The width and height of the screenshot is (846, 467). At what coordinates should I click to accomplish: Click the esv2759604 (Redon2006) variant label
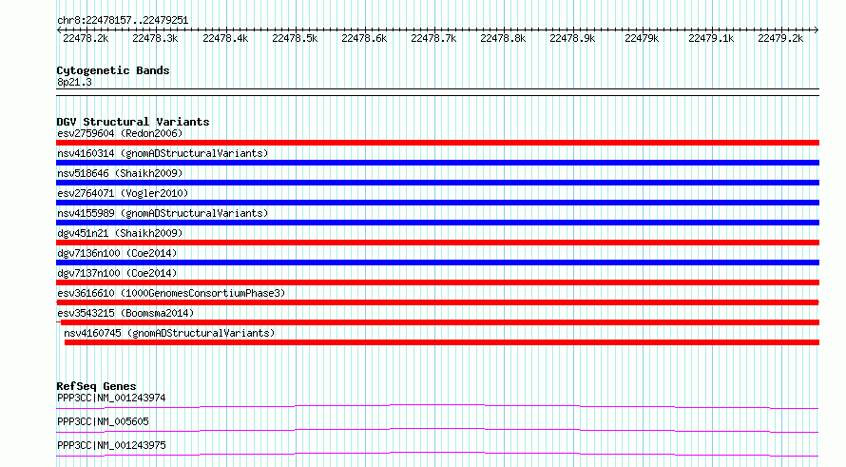coord(120,133)
